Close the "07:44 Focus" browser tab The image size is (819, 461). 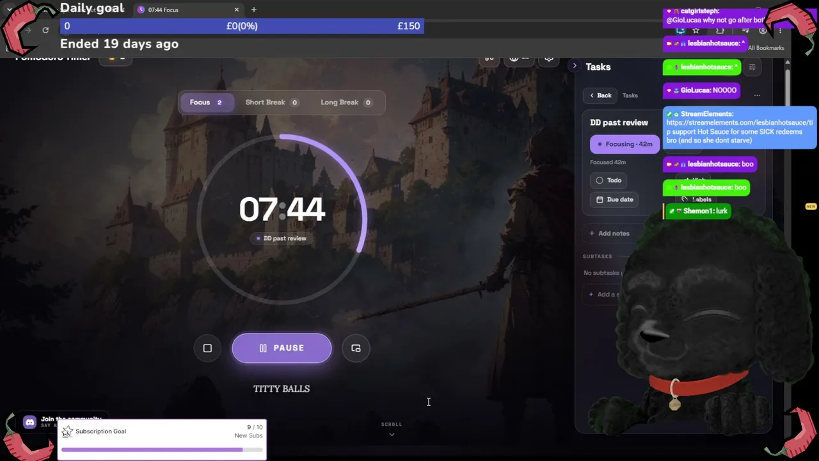237,10
